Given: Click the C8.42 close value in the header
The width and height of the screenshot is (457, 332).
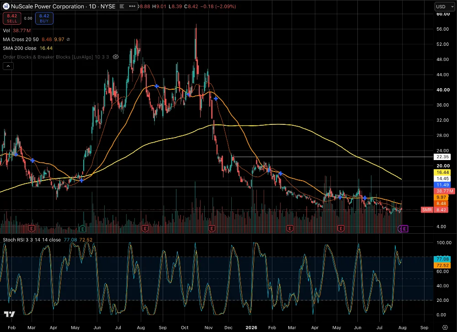Looking at the screenshot, I should (191, 6).
